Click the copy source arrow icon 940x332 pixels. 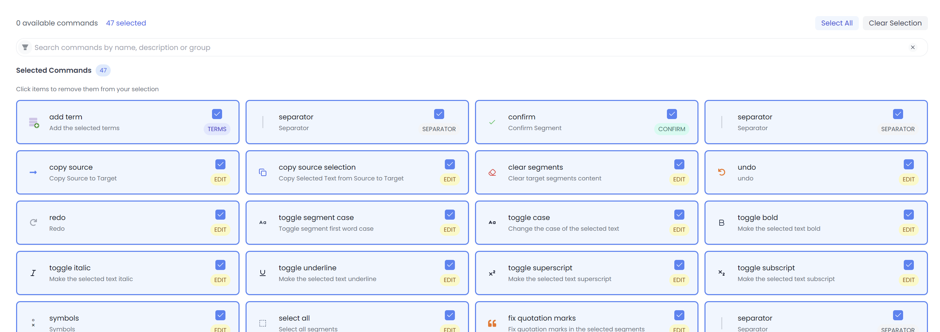pyautogui.click(x=33, y=172)
